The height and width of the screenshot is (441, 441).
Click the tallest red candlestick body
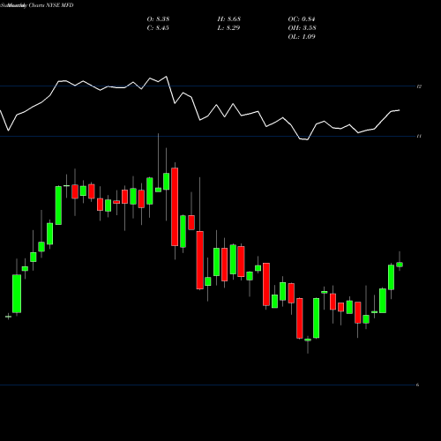(175, 206)
